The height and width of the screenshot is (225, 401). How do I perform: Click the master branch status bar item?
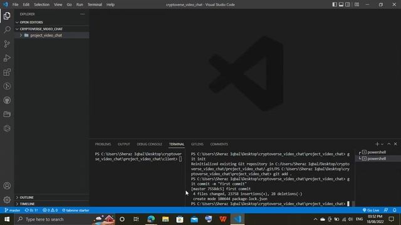pos(13,210)
